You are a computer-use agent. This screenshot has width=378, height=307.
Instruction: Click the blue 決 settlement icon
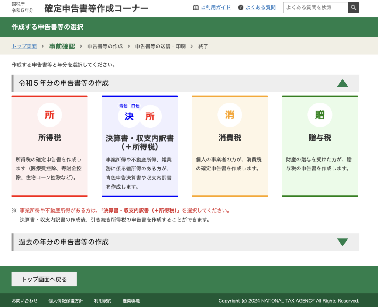point(129,116)
